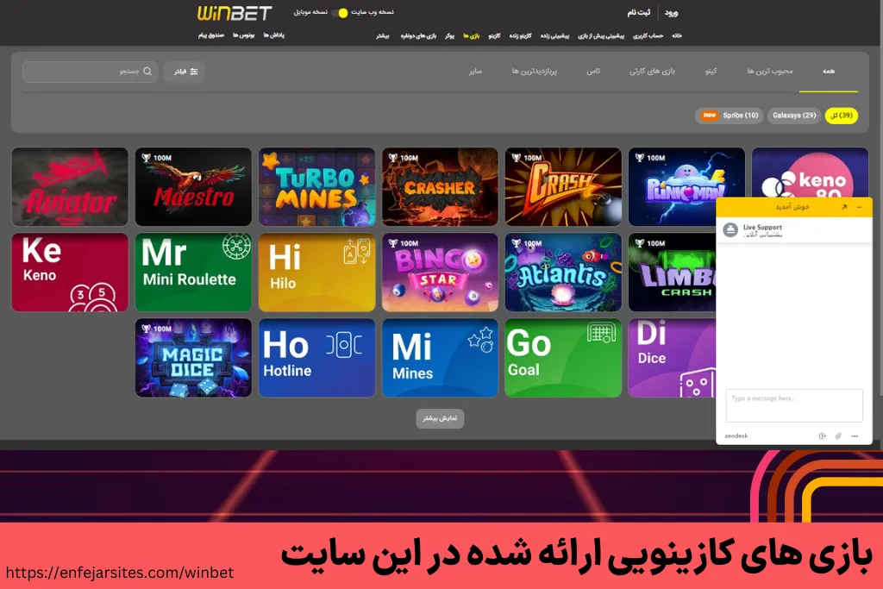This screenshot has height=589, width=883.
Task: Click the WINBET logo
Action: (235, 13)
